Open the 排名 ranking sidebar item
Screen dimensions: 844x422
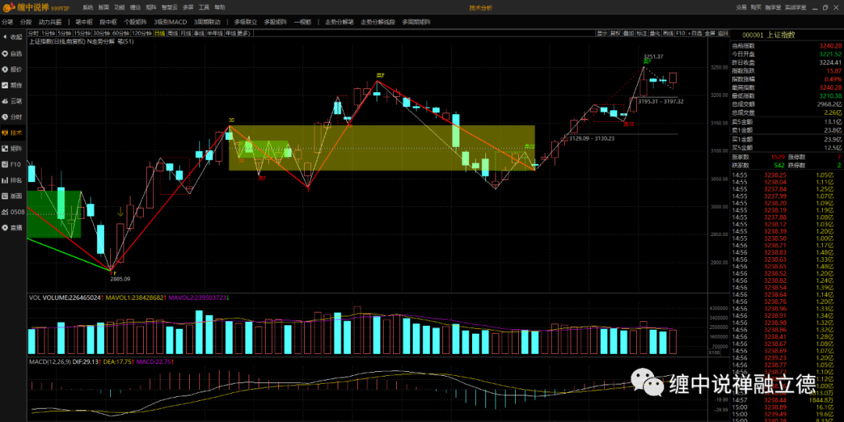click(12, 180)
